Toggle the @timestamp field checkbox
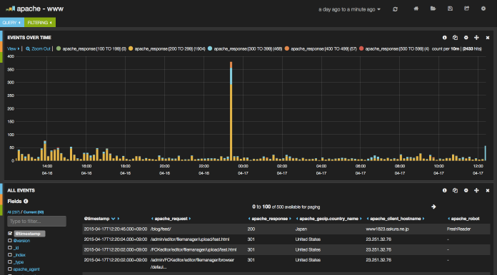497x275 pixels. [x=10, y=233]
